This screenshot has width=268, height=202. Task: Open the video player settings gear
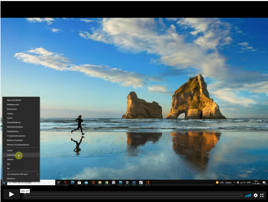pyautogui.click(x=255, y=195)
